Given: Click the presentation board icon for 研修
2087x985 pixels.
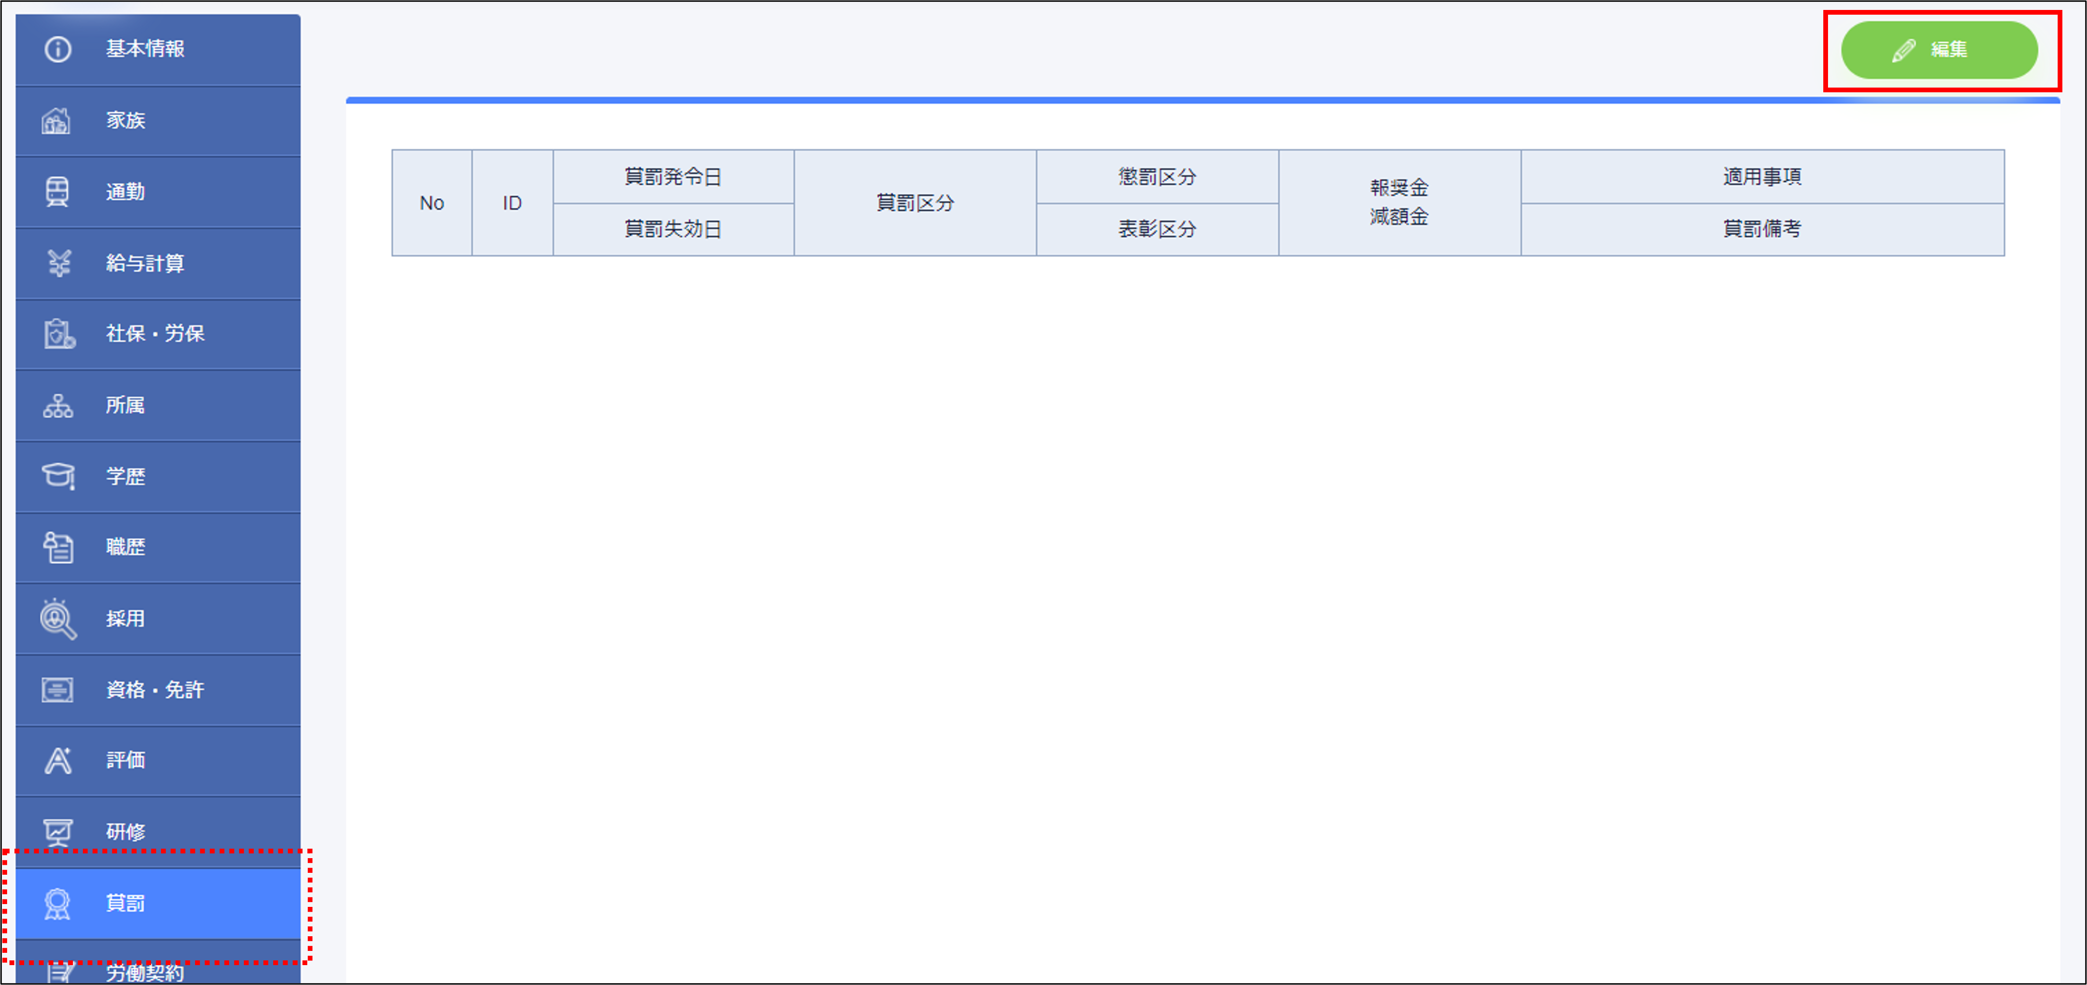Looking at the screenshot, I should pyautogui.click(x=57, y=832).
